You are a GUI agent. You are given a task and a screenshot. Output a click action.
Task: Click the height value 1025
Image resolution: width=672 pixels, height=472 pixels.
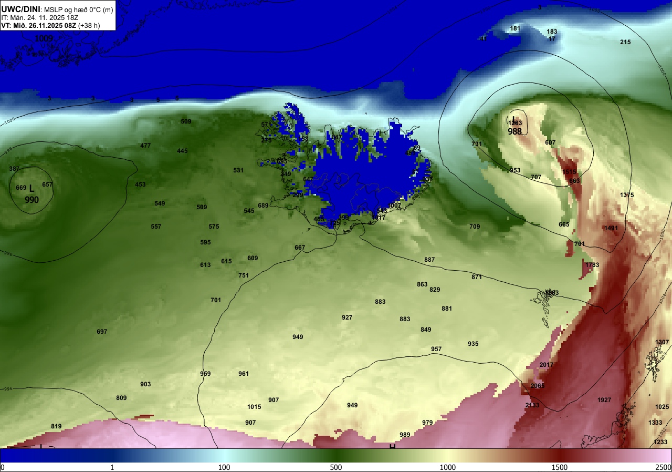662,407
